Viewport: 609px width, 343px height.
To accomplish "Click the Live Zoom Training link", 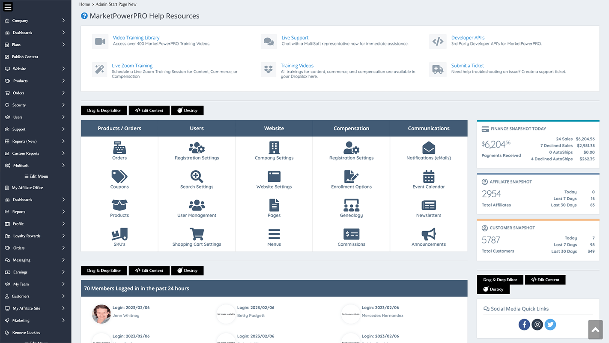I will [132, 66].
